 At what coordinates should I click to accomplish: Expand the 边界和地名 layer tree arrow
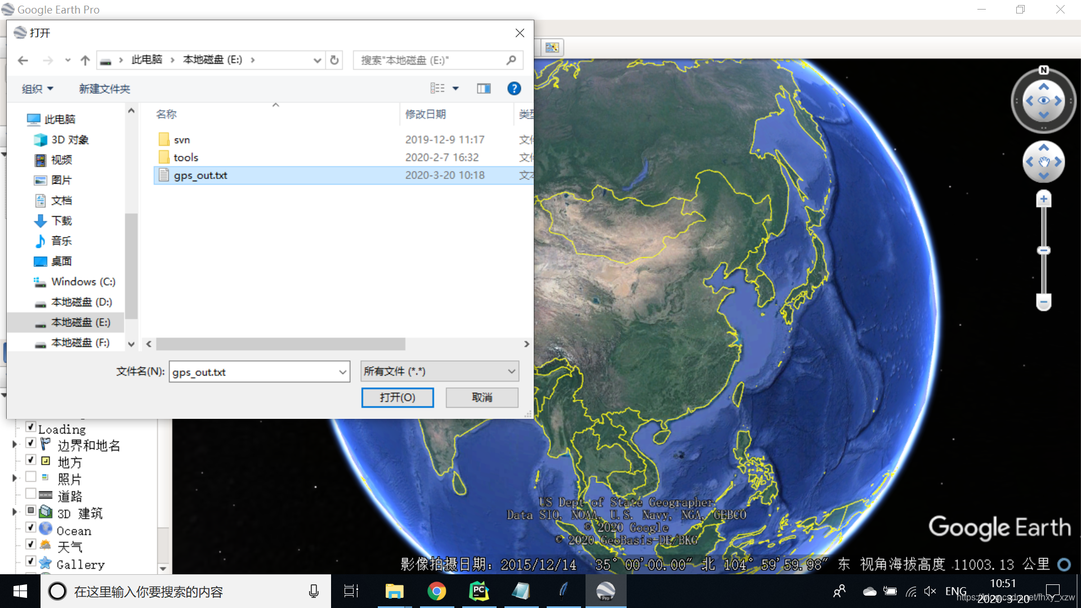click(15, 445)
